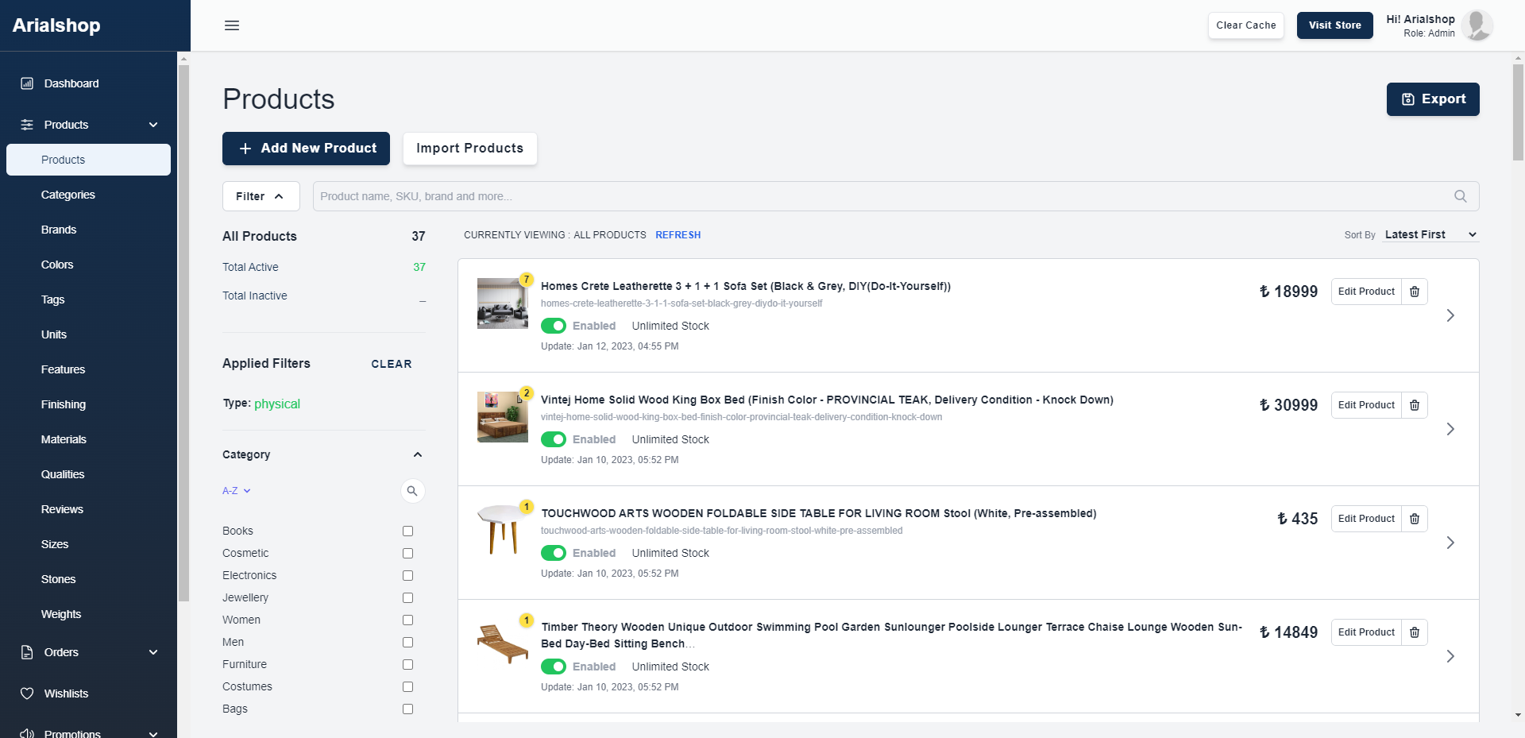Screen dimensions: 1525x738
Task: Edit the Homes Crete Leatherette Sofa product
Action: click(1366, 292)
